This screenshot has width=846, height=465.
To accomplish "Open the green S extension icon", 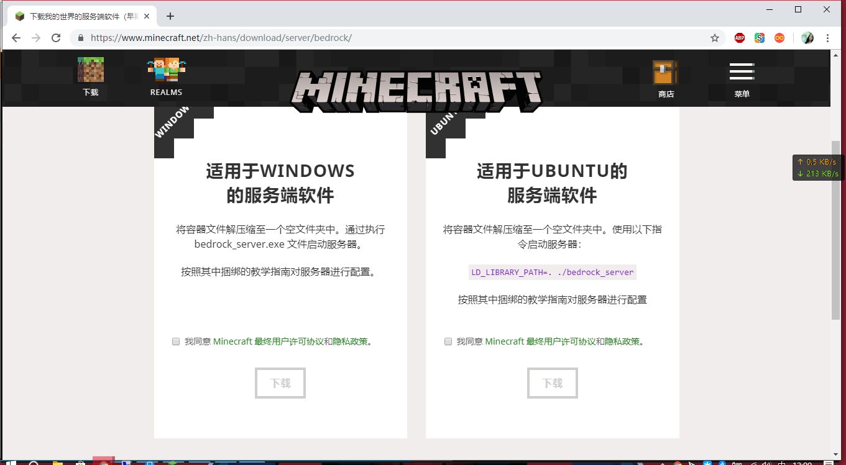I will tap(760, 38).
